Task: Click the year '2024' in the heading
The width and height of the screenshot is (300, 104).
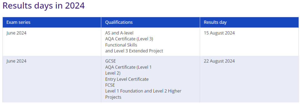Action: coord(75,6)
